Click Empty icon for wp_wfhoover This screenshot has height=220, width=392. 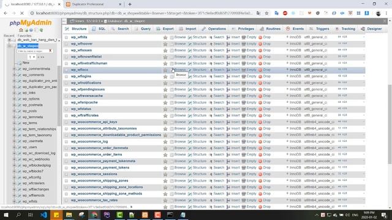(x=244, y=44)
